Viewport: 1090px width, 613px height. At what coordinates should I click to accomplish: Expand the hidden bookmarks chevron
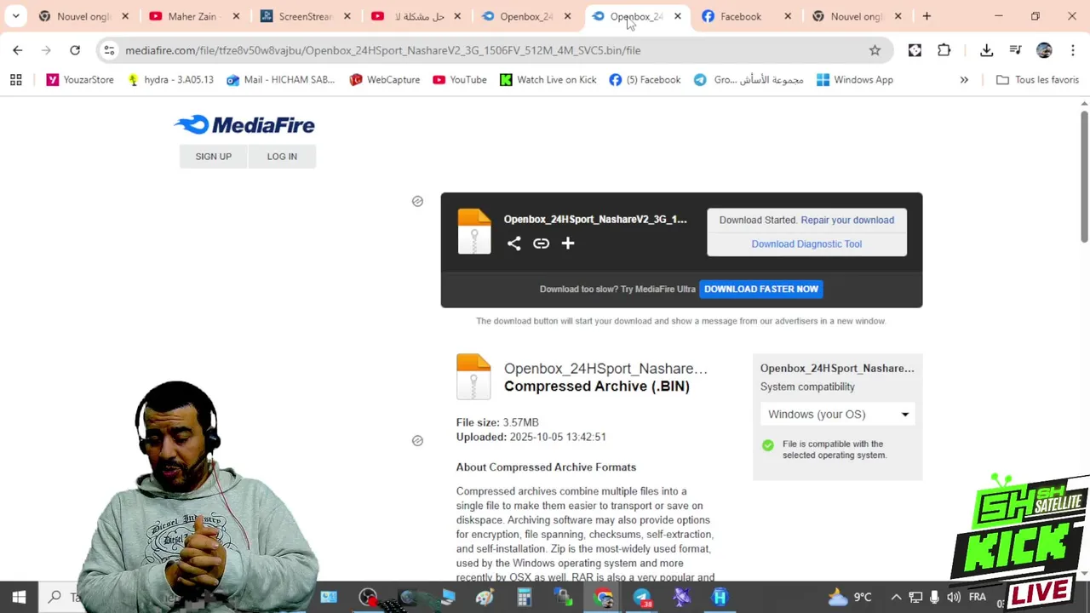point(964,80)
